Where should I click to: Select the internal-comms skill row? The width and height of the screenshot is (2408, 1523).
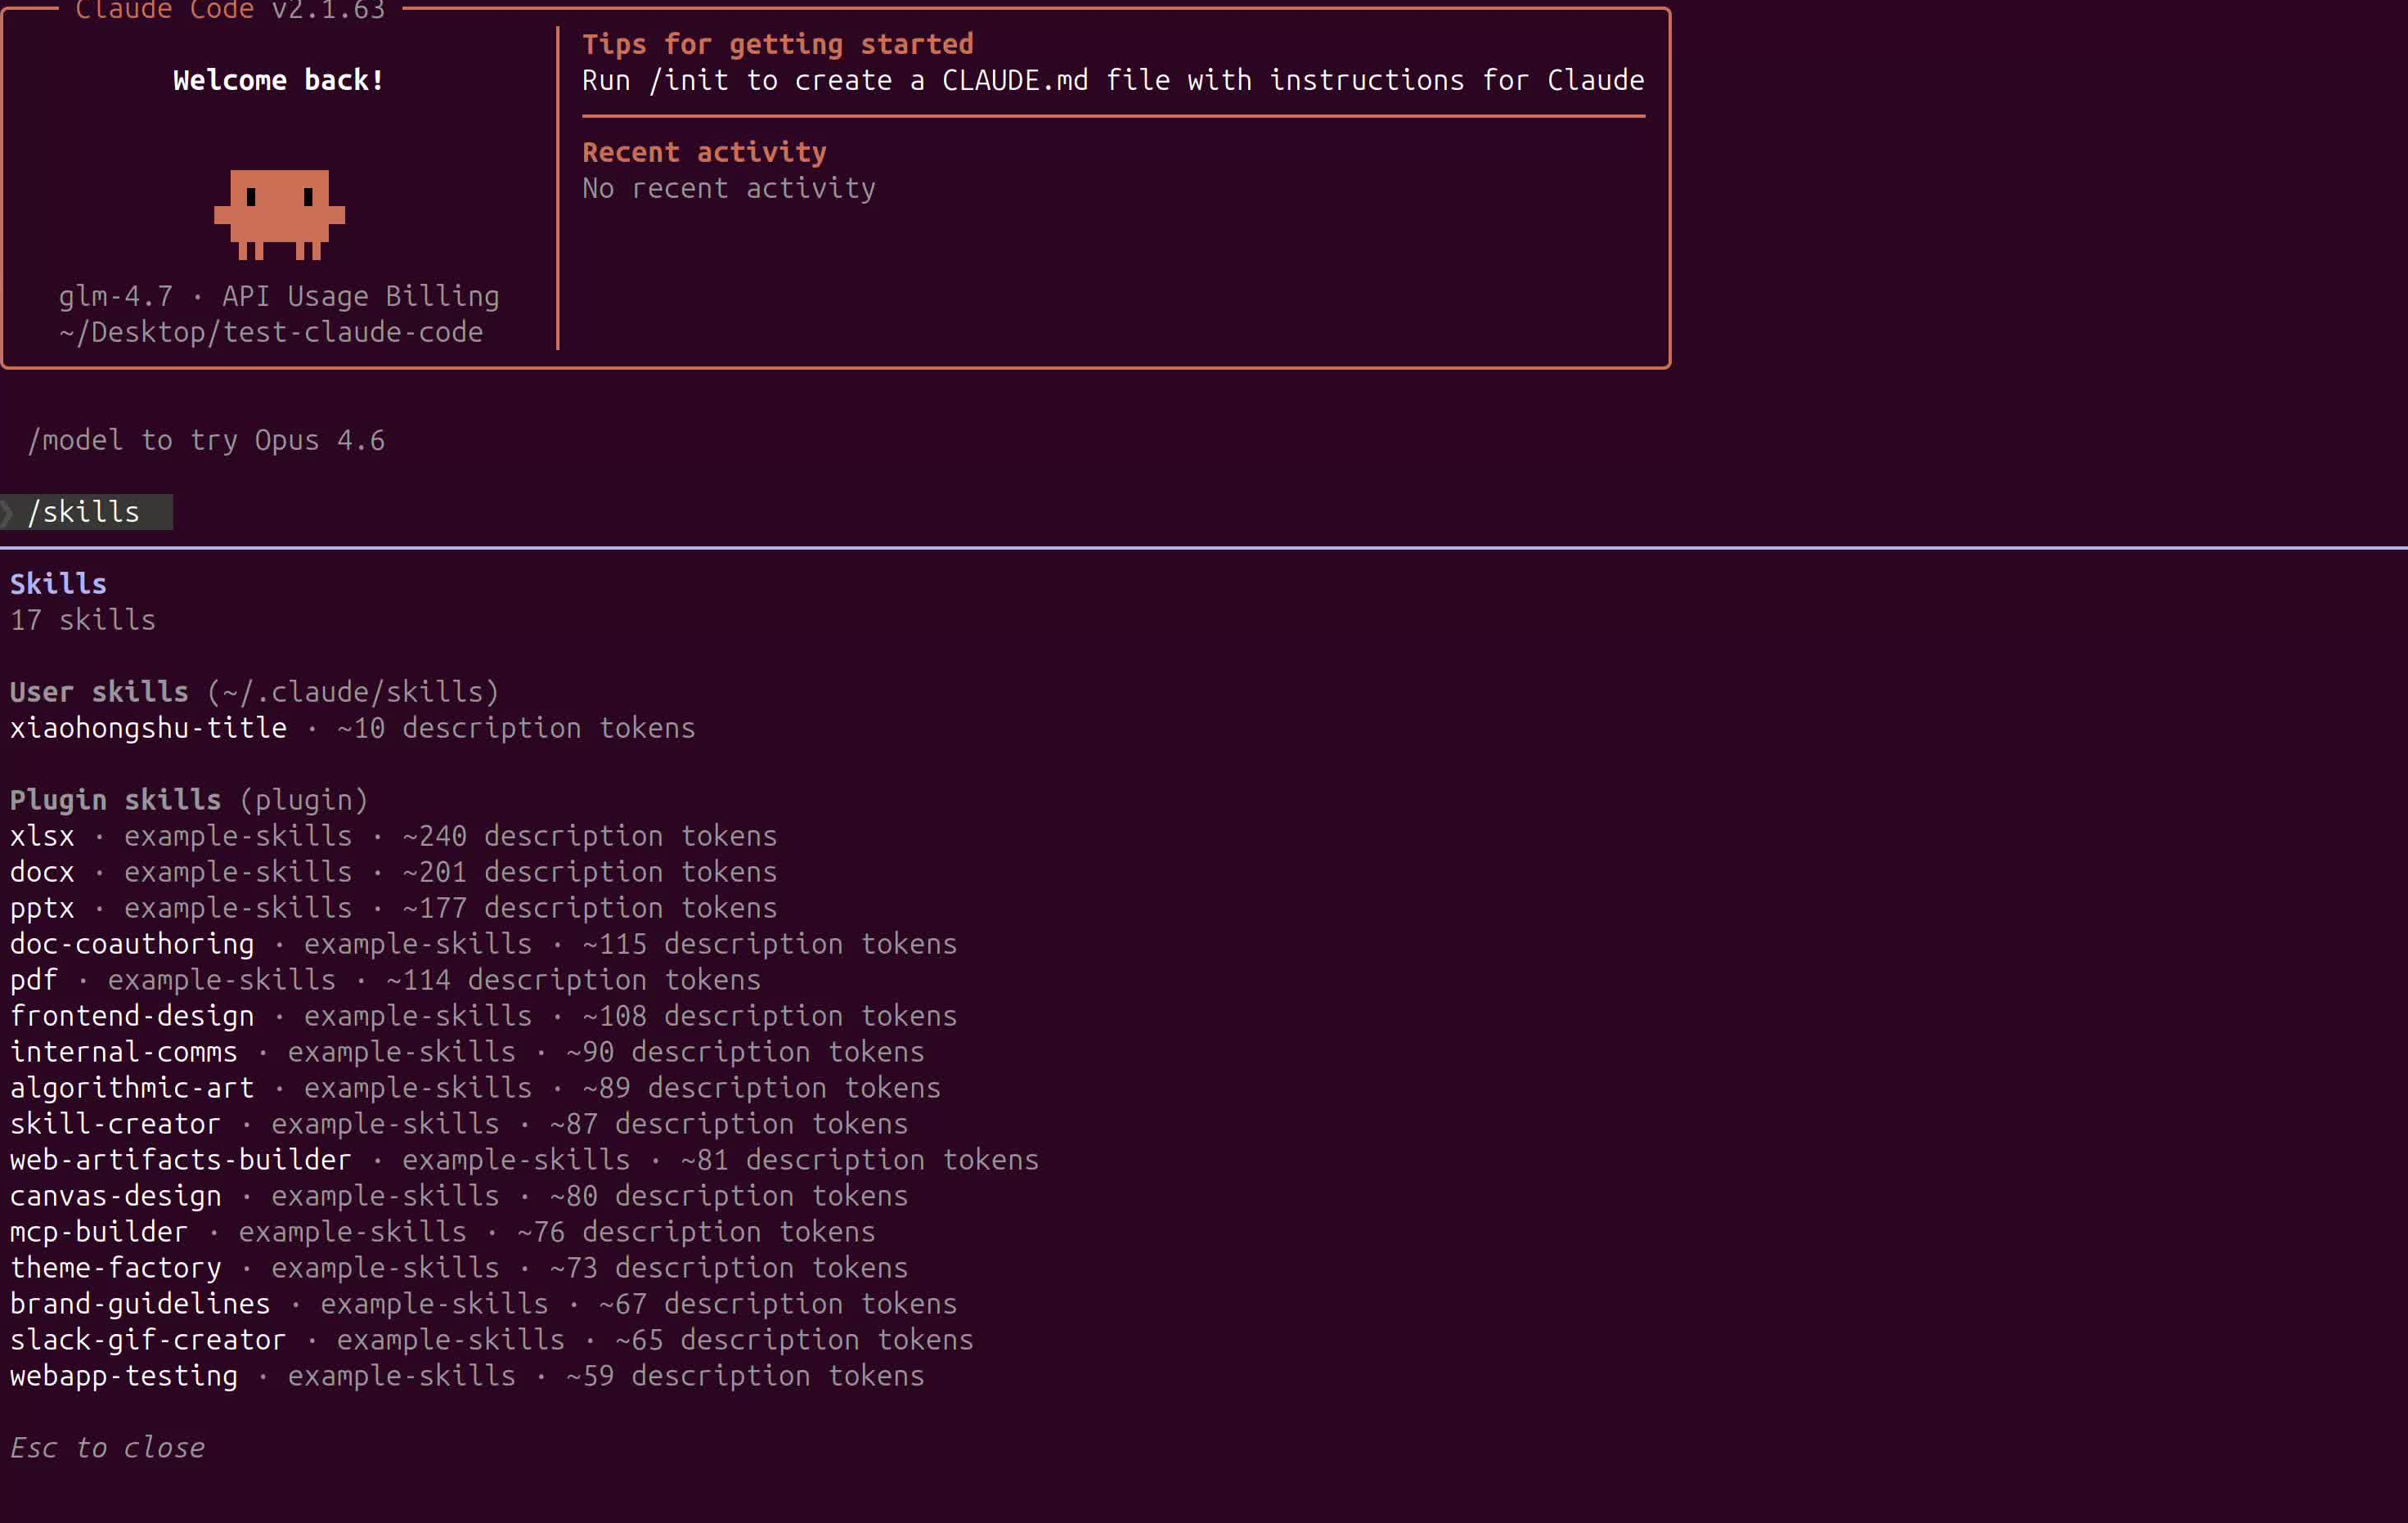click(x=468, y=1052)
